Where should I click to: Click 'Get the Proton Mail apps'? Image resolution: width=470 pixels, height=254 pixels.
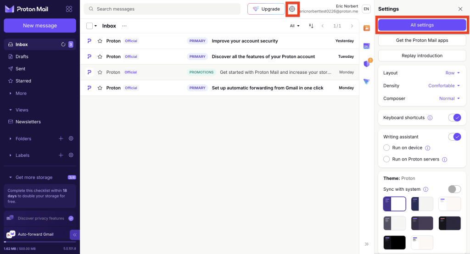[x=422, y=40]
